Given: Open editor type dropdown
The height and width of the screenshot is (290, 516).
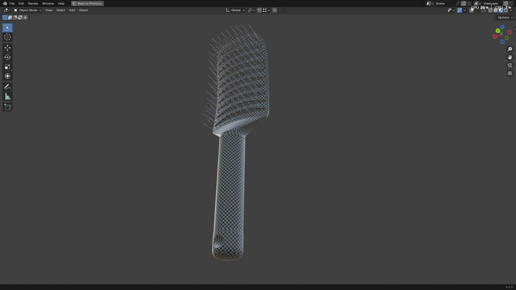Looking at the screenshot, I should pos(7,10).
